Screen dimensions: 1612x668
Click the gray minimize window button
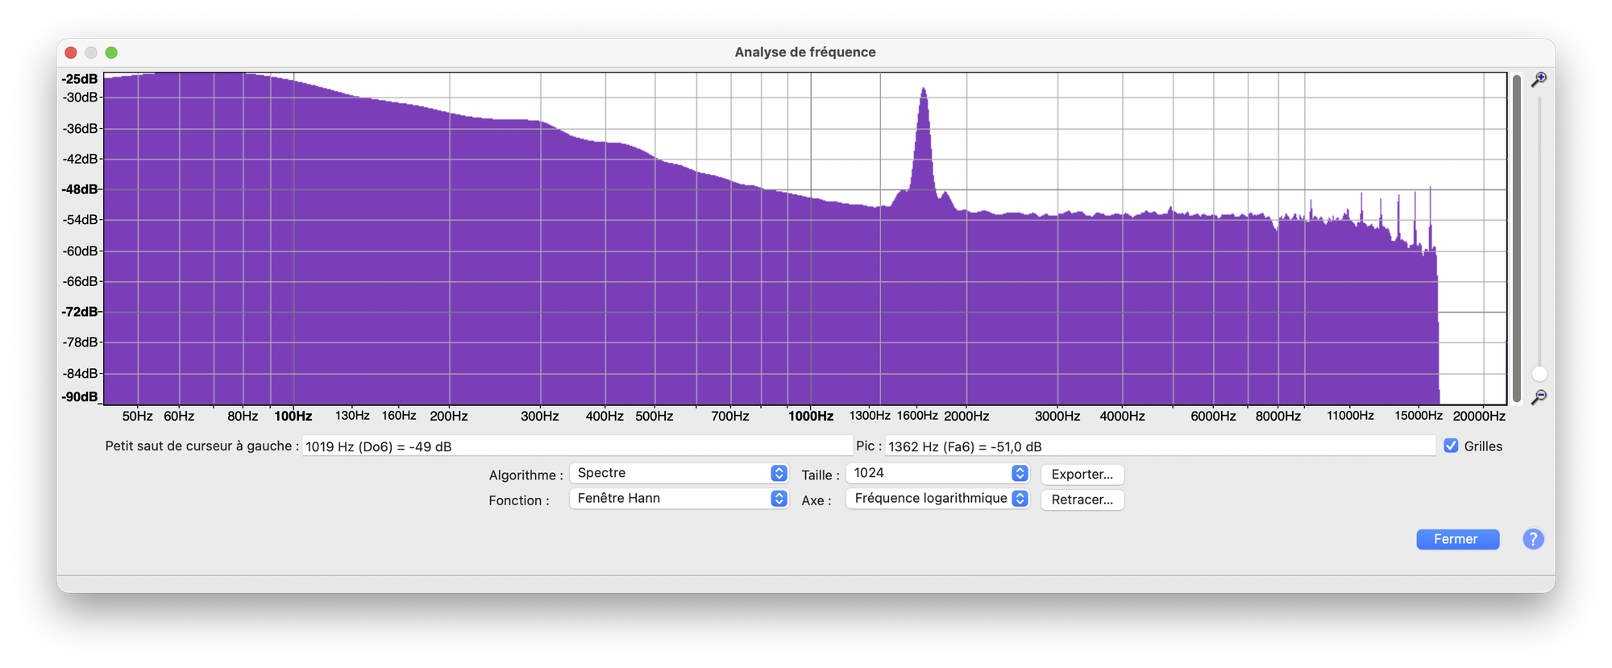click(x=91, y=52)
